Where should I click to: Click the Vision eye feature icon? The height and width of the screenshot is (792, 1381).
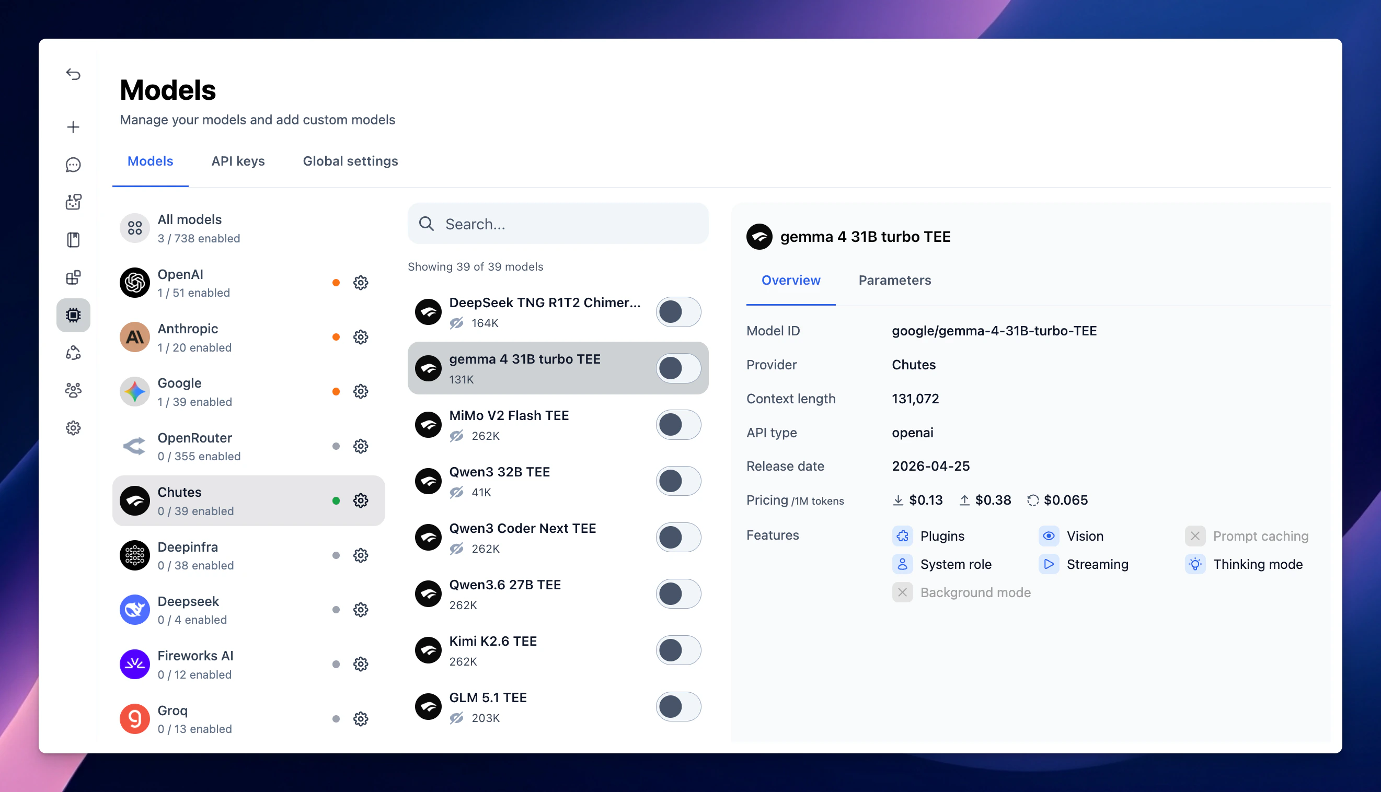click(x=1049, y=536)
